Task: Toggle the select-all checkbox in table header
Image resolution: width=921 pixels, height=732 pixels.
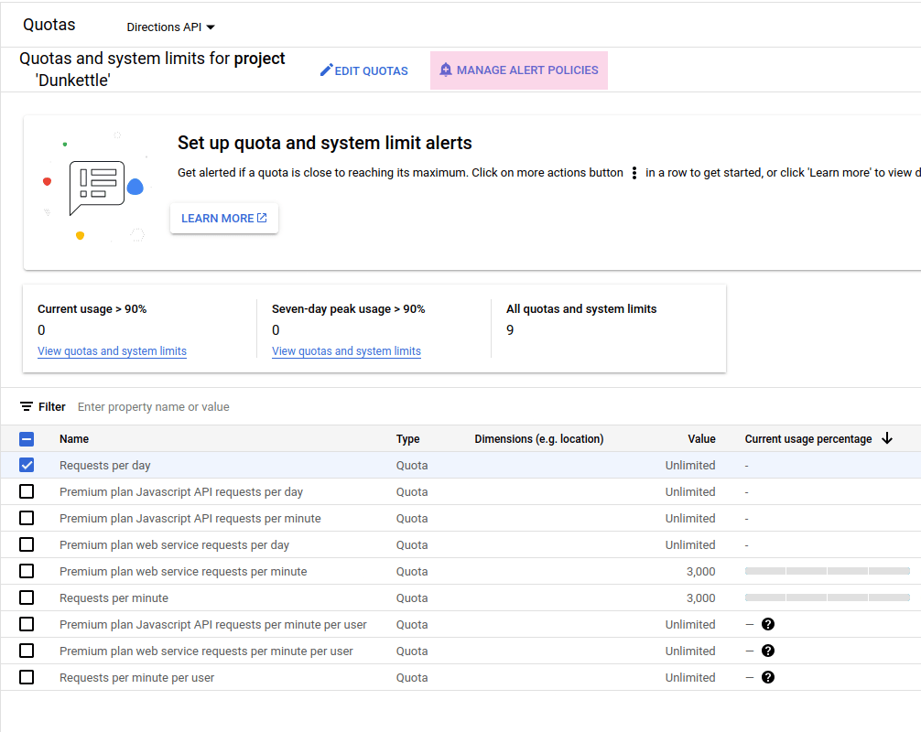Action: point(27,439)
